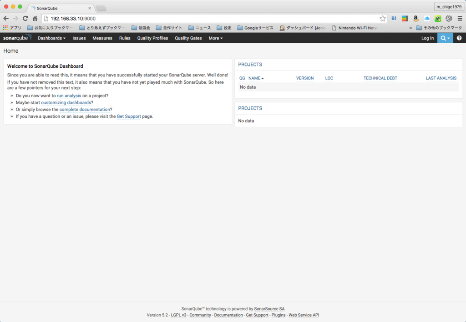Follow the run analysis link
The height and width of the screenshot is (322, 466).
[69, 96]
